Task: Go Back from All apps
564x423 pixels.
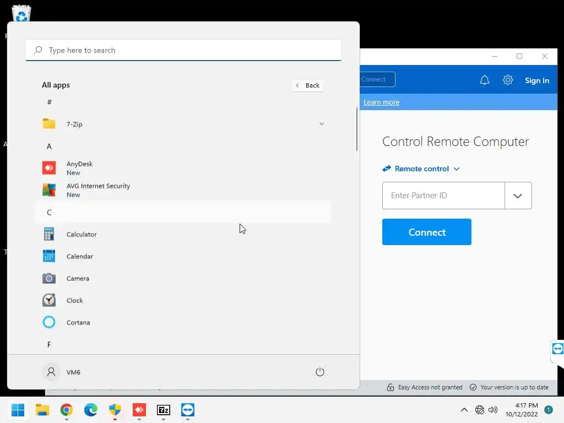Action: [307, 85]
